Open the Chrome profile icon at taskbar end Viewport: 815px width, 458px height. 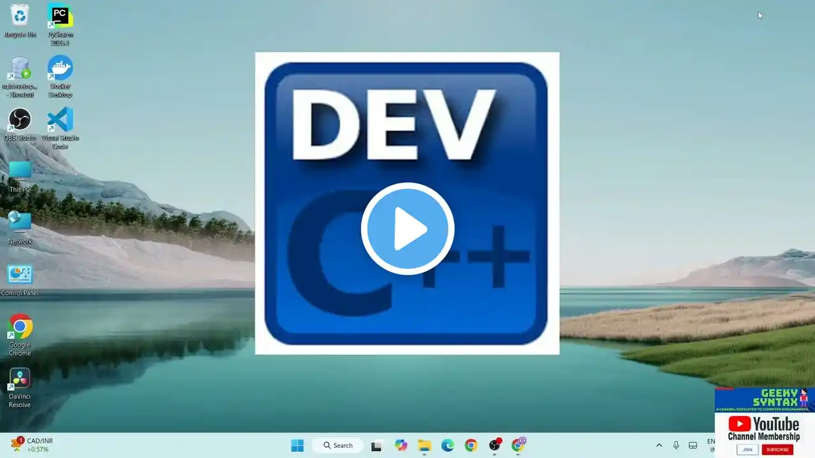pos(518,445)
